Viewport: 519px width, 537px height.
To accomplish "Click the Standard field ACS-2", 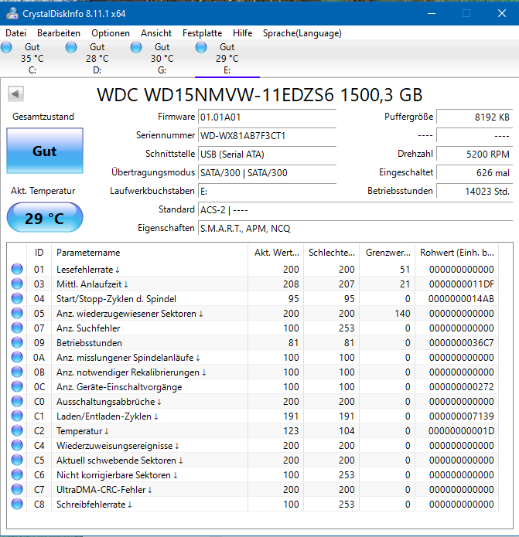I will click(x=356, y=209).
